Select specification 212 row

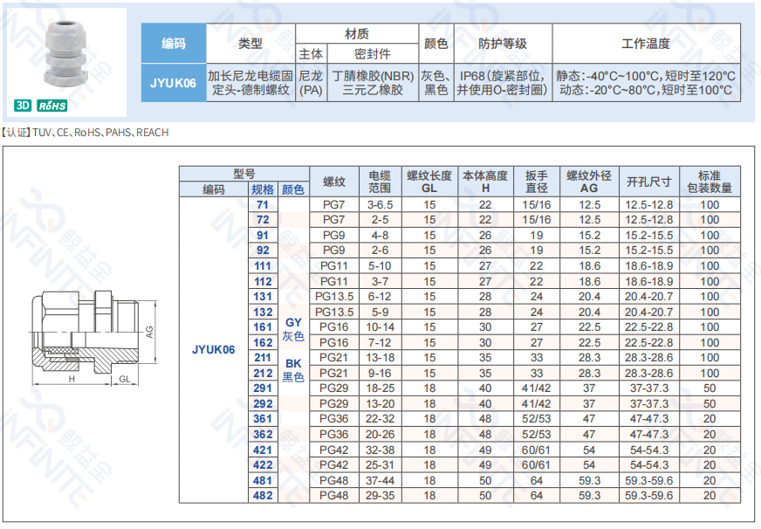pyautogui.click(x=263, y=374)
